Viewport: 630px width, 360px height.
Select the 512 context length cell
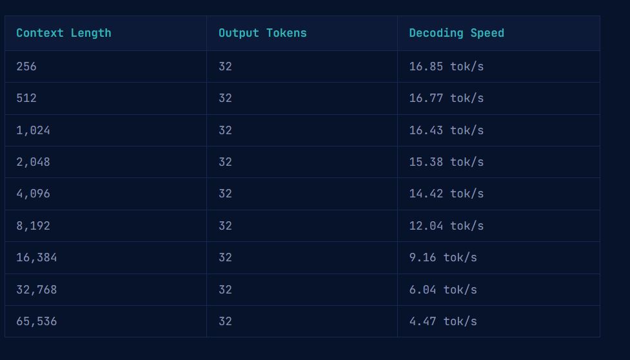(26, 98)
